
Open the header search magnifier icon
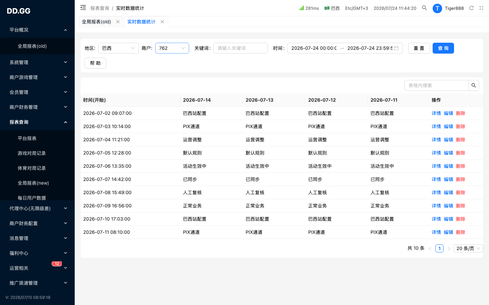click(424, 8)
